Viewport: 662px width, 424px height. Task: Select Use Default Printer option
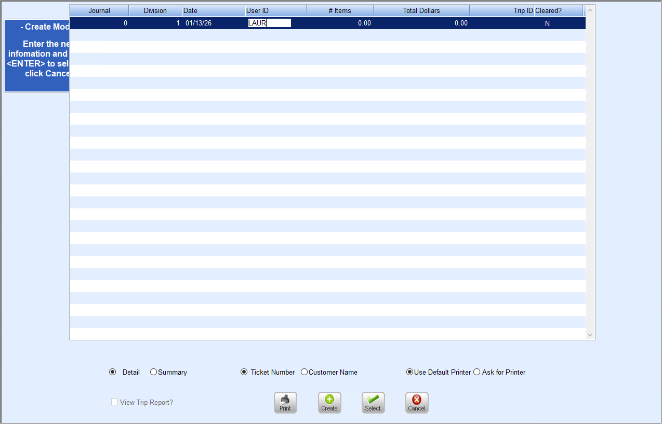coord(409,372)
